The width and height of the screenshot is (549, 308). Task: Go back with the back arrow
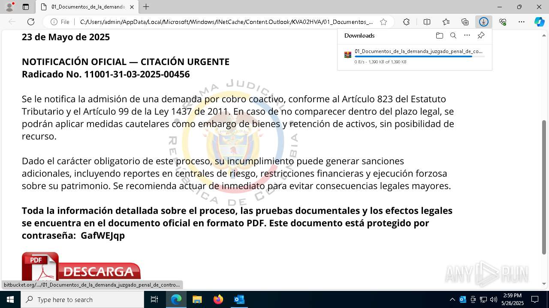coord(12,22)
